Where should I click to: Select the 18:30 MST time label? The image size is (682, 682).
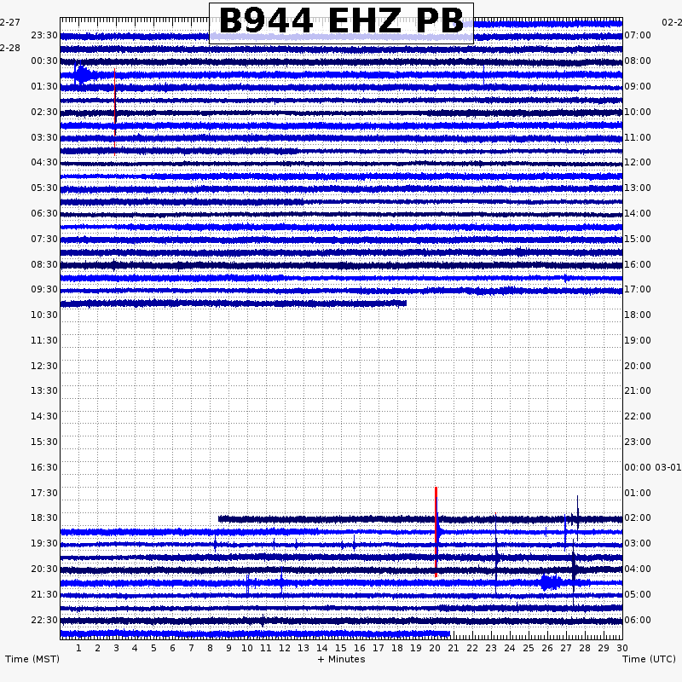tap(44, 518)
